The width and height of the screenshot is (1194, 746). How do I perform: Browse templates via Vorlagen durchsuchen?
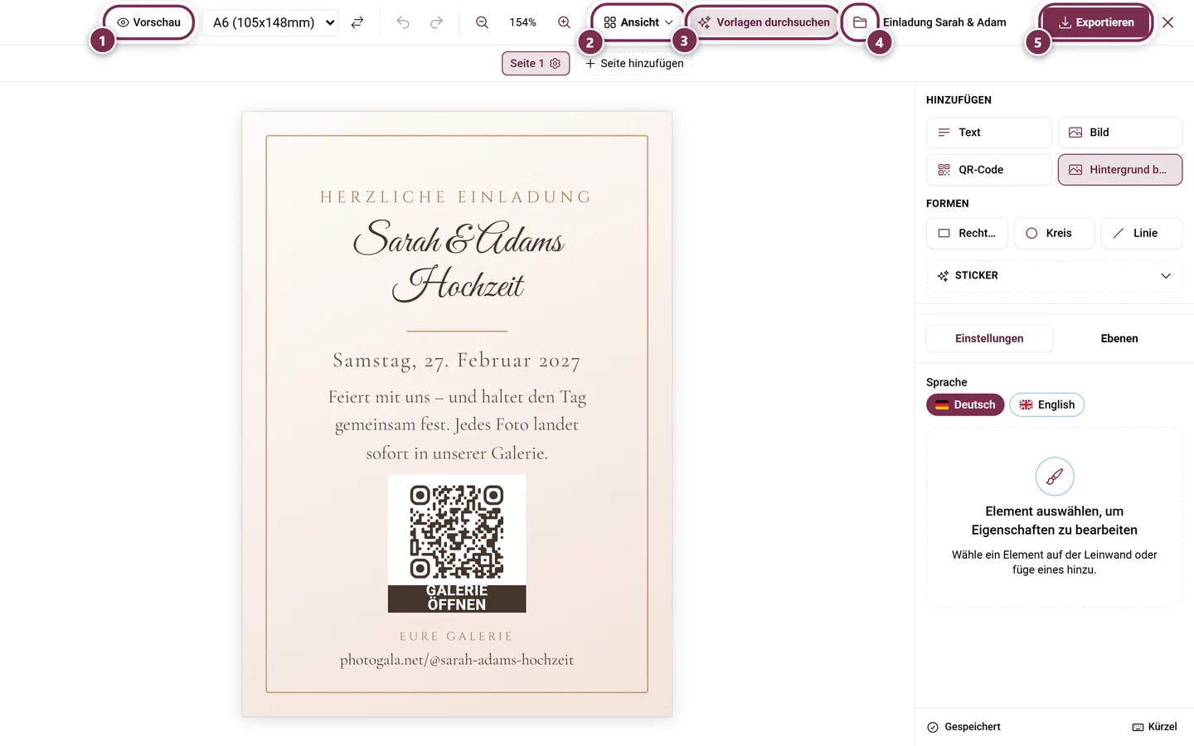click(x=764, y=22)
